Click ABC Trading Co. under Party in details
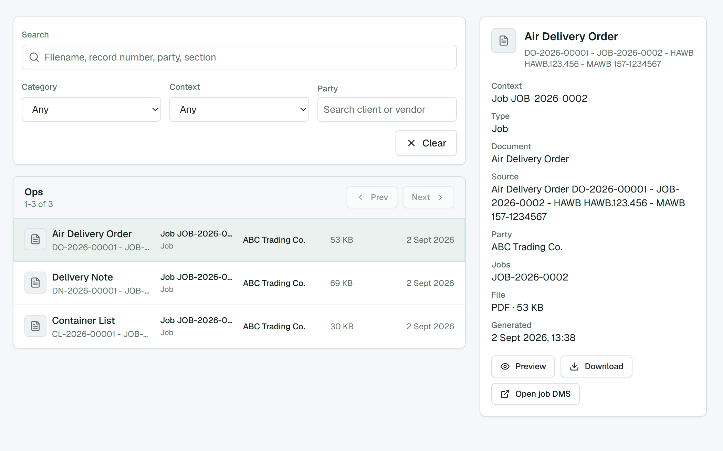This screenshot has height=451, width=723. pos(527,247)
